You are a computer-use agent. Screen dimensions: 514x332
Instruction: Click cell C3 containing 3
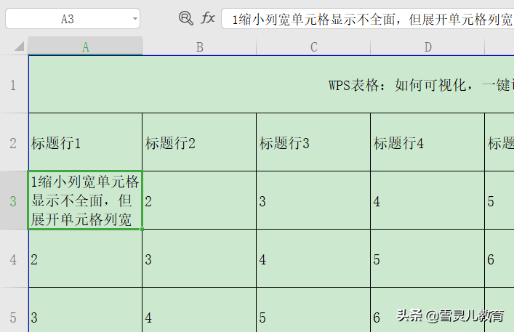tap(313, 201)
